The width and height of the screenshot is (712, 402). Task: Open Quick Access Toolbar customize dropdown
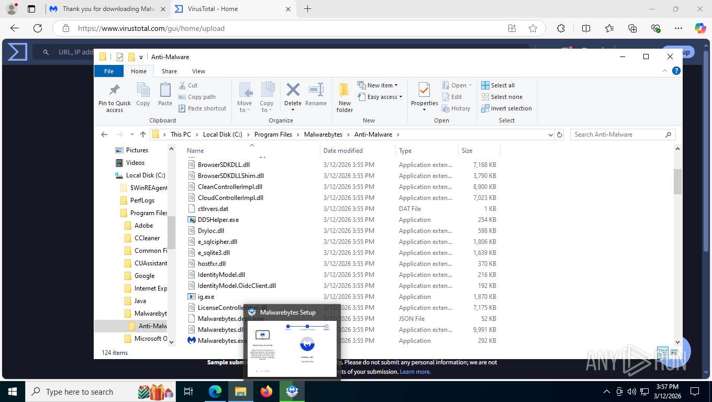141,57
